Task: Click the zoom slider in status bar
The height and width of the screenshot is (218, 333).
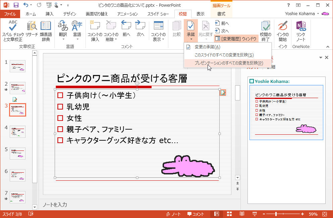Action: coord(276,214)
